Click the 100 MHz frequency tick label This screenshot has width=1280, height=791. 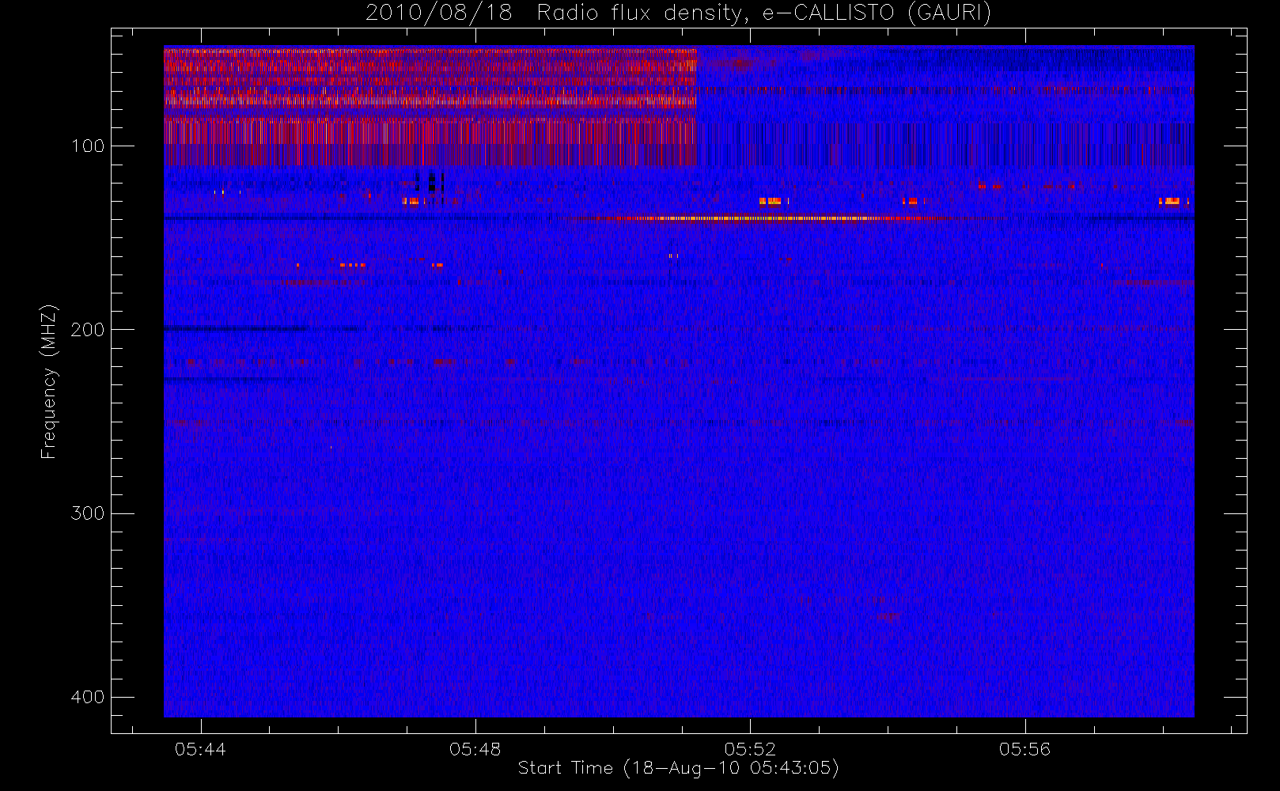(x=87, y=146)
